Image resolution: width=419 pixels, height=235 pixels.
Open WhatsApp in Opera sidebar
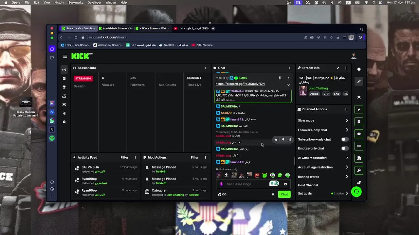tap(52, 121)
